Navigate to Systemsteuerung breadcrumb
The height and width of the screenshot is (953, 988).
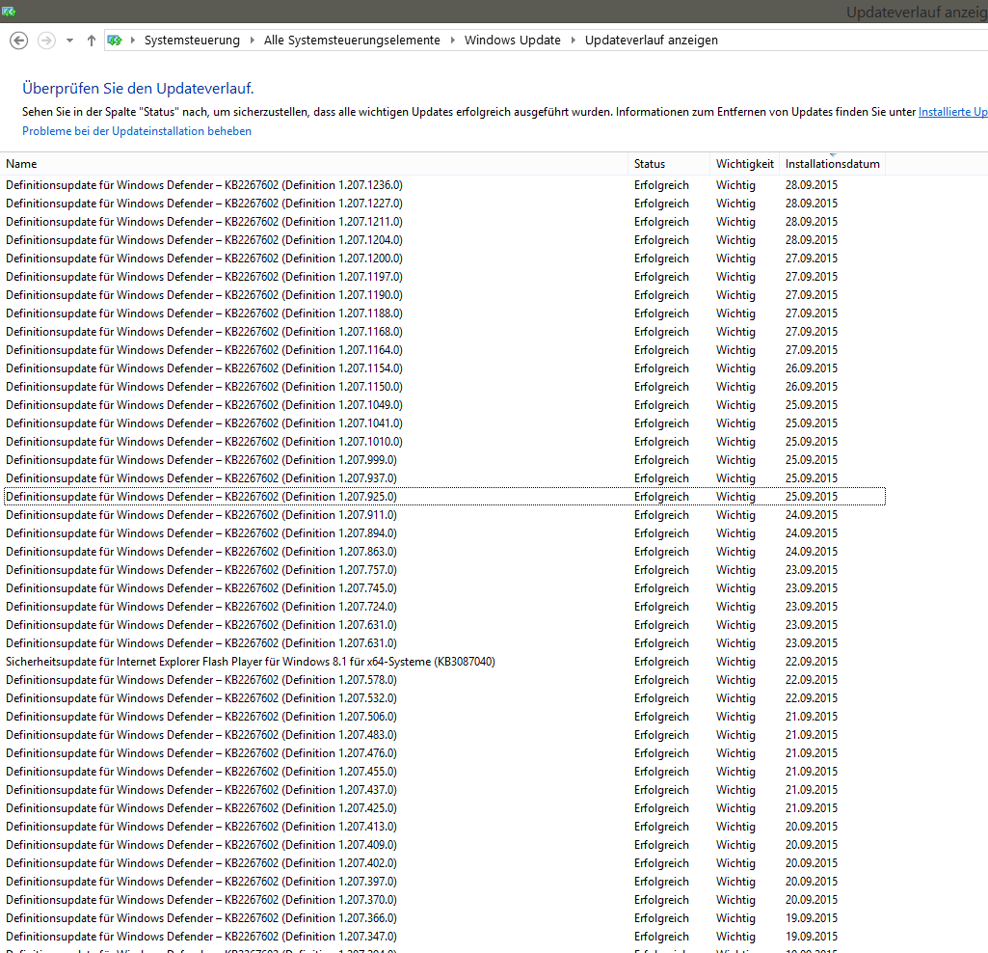pyautogui.click(x=192, y=41)
